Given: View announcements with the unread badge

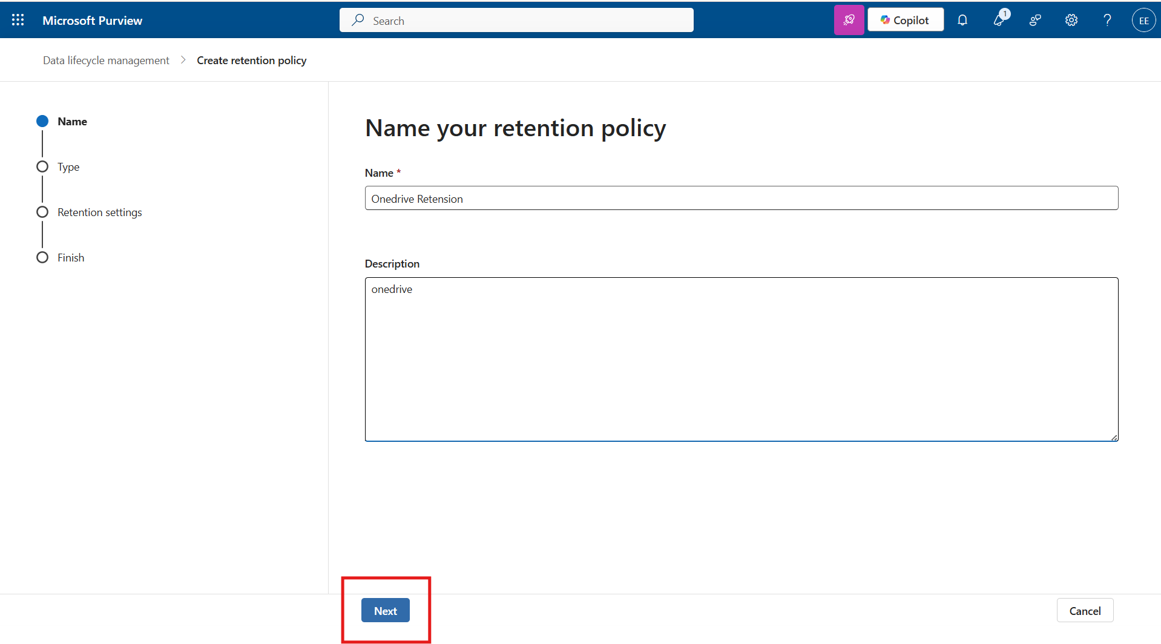Looking at the screenshot, I should [x=999, y=20].
